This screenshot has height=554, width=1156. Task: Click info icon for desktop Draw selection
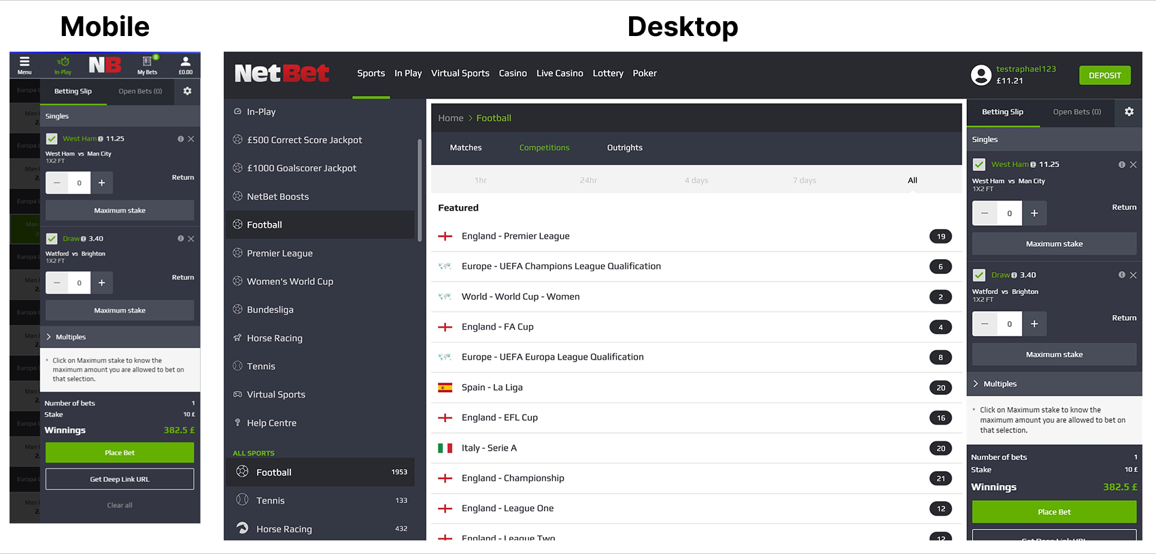1121,275
